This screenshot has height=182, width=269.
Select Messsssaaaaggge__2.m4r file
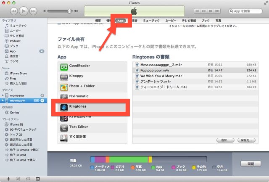click(x=195, y=65)
